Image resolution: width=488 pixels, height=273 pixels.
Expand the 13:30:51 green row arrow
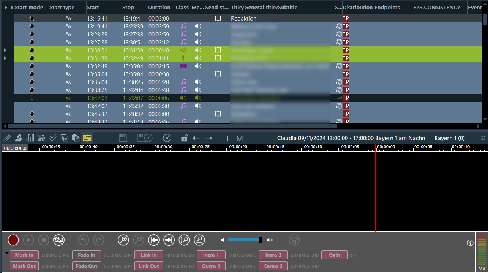[5, 50]
